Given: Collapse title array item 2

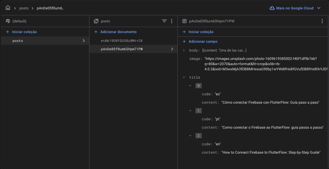Looking at the screenshot, I should (x=191, y=136).
